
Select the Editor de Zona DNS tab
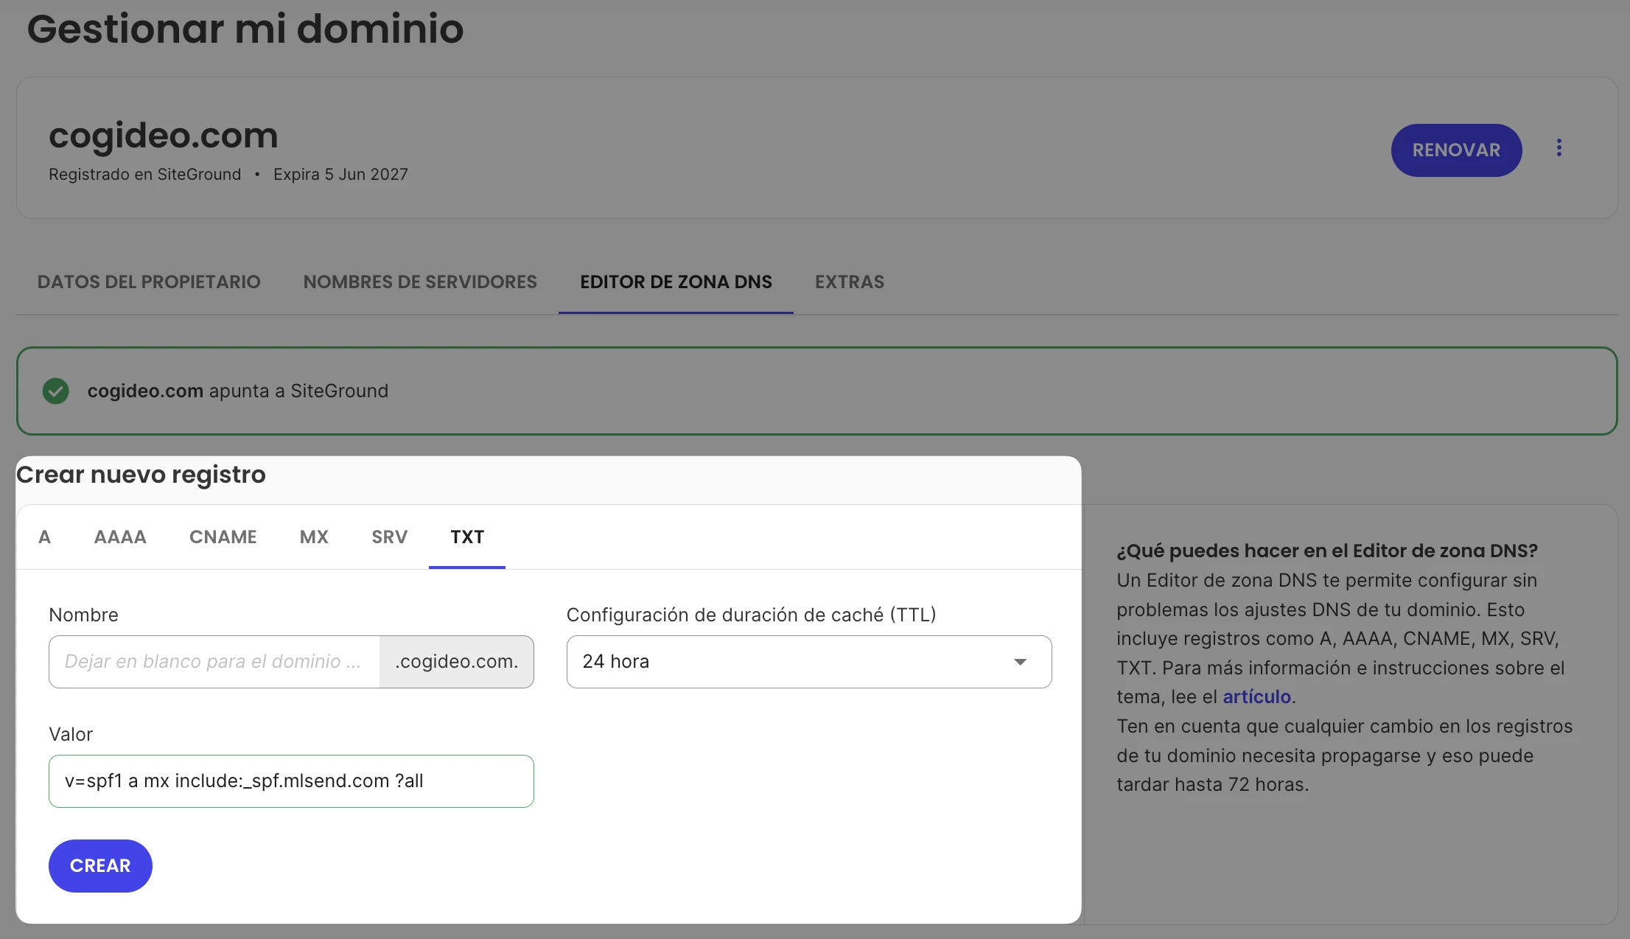point(676,282)
